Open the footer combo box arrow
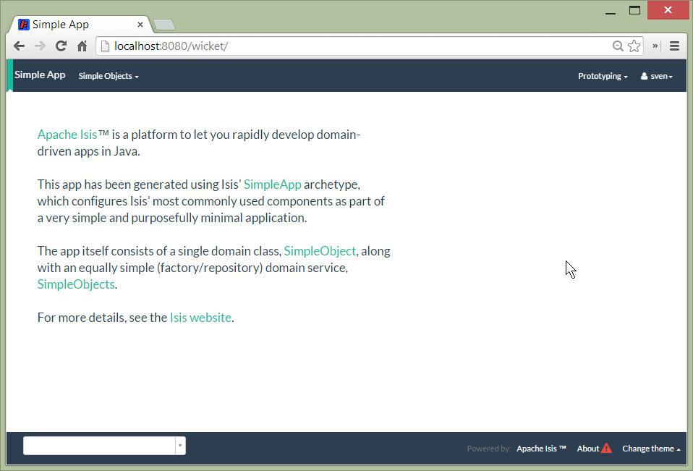This screenshot has width=693, height=471. coord(180,446)
